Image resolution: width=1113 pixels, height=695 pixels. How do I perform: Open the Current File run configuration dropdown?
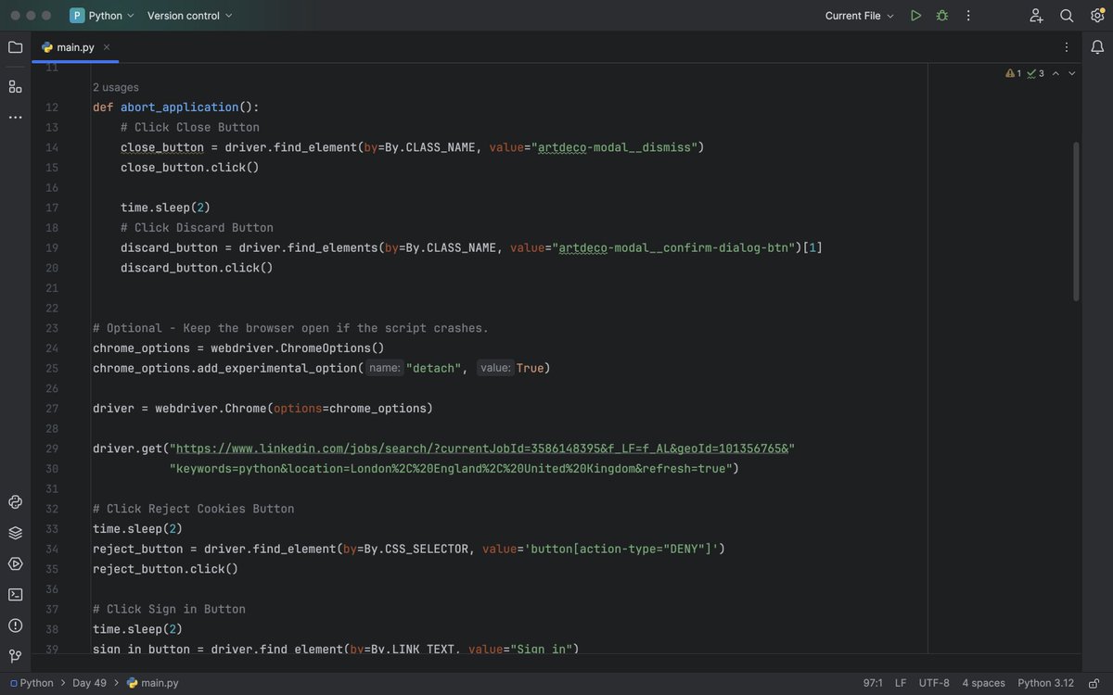coord(860,16)
